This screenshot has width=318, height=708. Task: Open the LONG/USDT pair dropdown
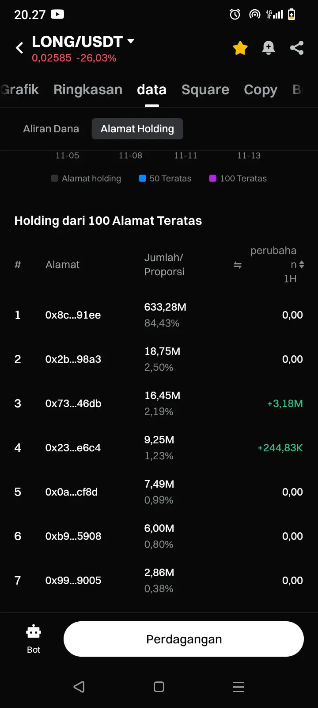point(130,41)
